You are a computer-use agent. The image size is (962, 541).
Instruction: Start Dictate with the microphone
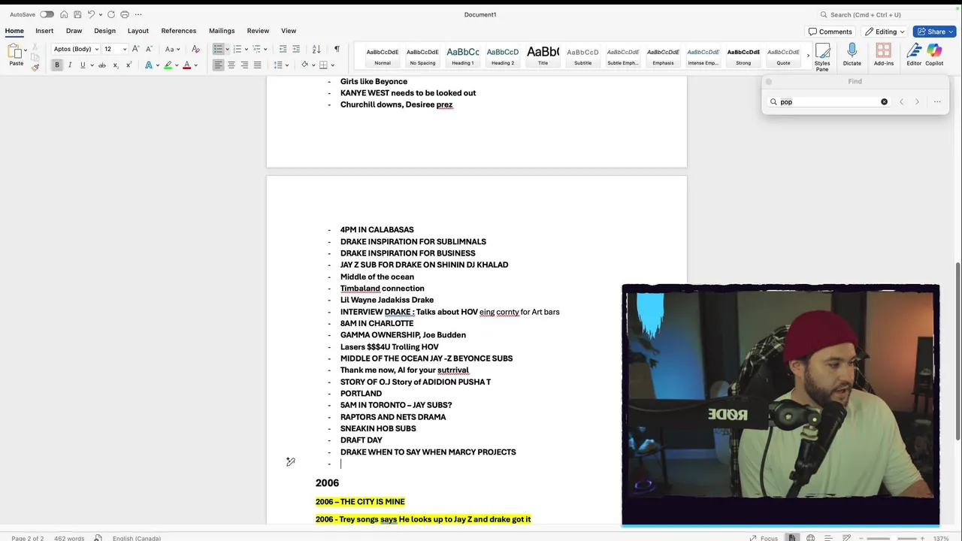point(852,55)
